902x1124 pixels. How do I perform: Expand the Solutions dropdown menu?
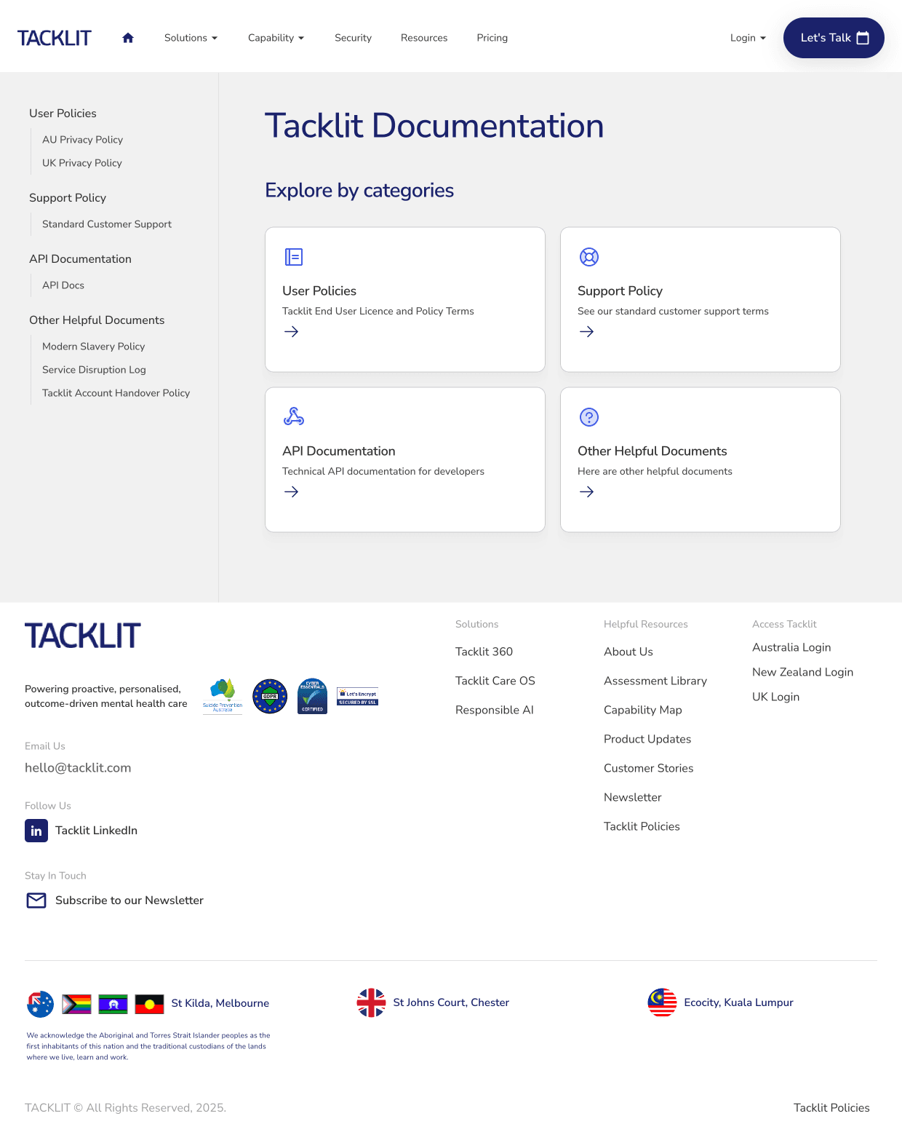191,38
